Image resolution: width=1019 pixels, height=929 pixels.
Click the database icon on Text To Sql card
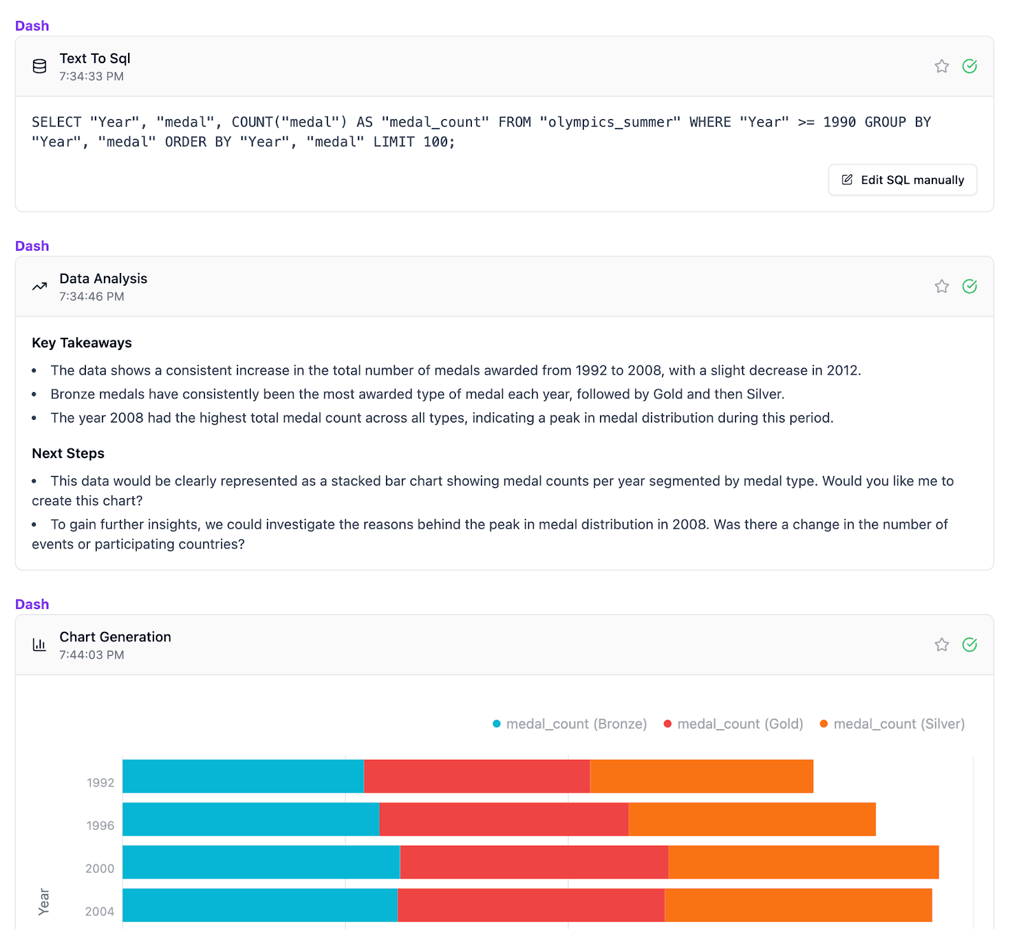click(39, 66)
